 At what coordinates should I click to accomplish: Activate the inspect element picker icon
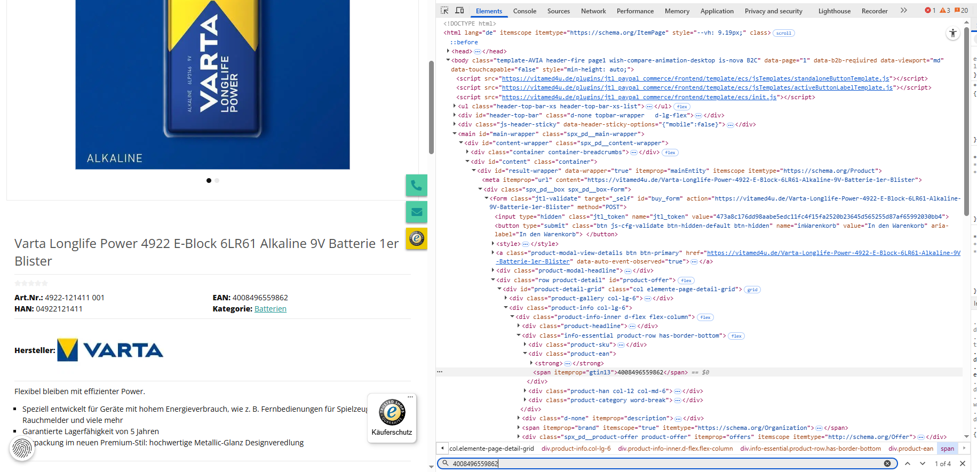coord(444,11)
